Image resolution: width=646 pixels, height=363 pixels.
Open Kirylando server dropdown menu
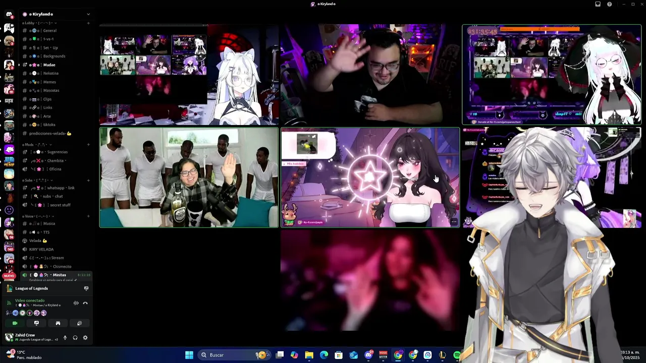tap(56, 14)
